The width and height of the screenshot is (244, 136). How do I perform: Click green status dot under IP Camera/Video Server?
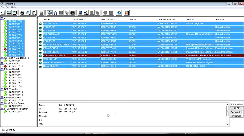pos(5,112)
